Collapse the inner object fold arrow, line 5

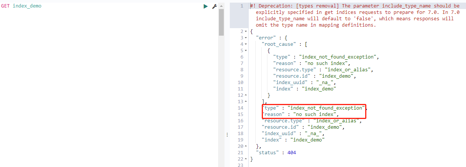(x=246, y=51)
